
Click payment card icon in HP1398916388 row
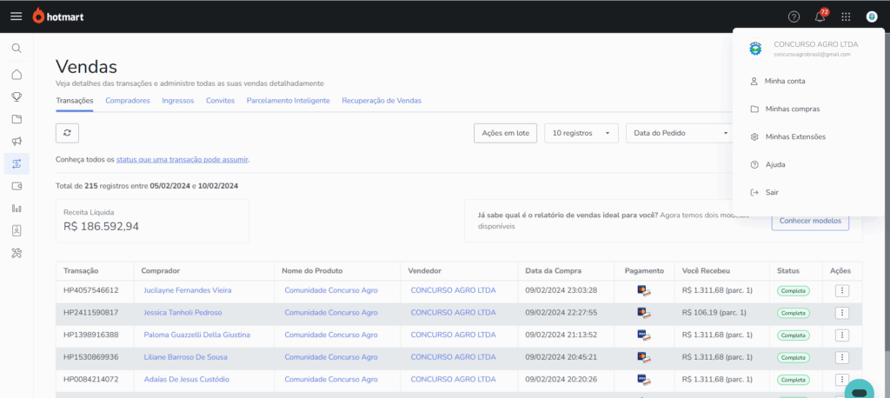[x=644, y=335]
